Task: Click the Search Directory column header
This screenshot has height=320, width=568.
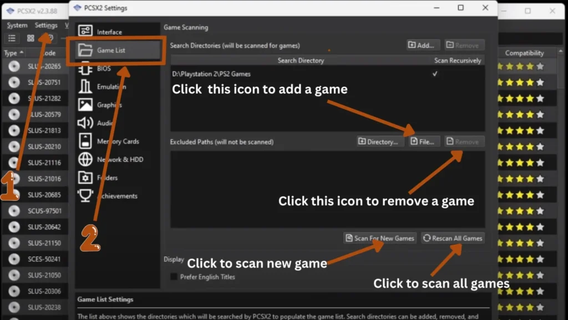Action: click(301, 60)
